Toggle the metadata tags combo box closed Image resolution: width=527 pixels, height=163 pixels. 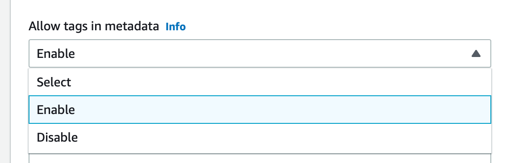(260, 53)
